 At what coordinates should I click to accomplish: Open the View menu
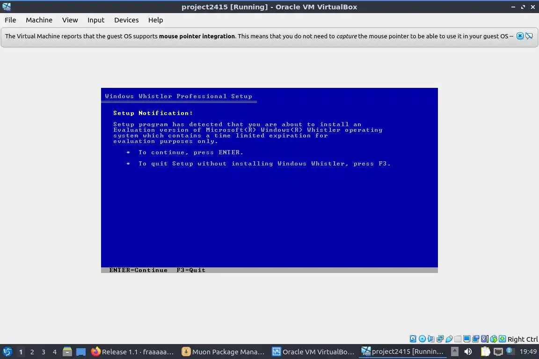(x=70, y=20)
